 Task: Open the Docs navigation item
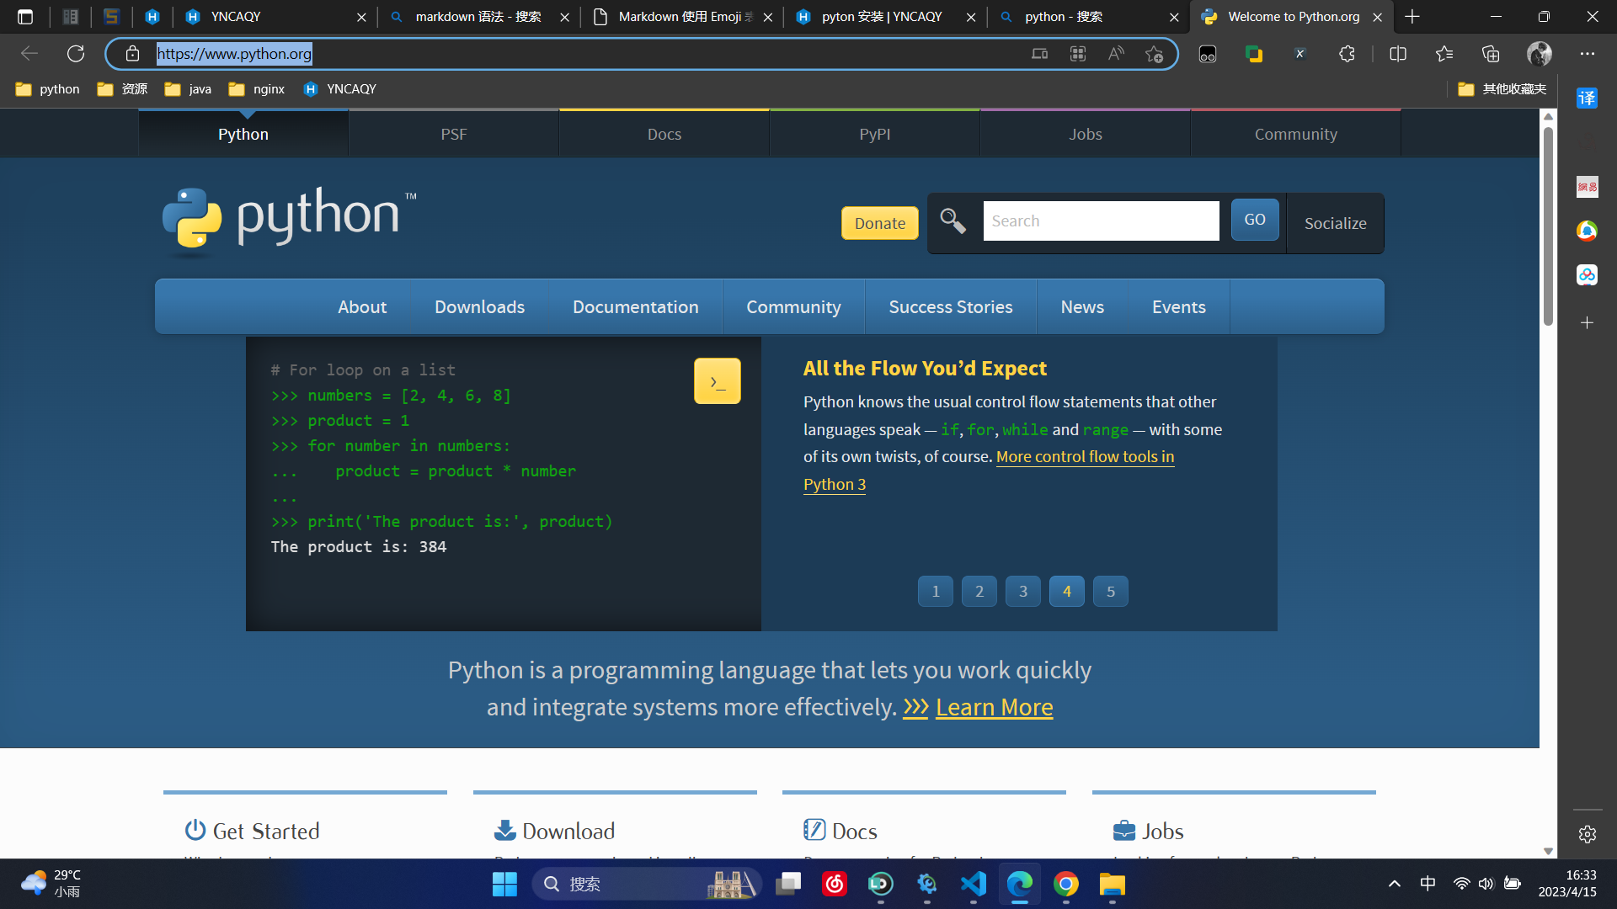point(664,133)
